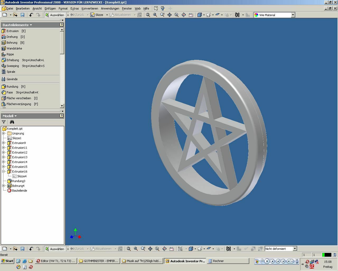338x271 pixels.
Task: Open the Anwendungen menu
Action: [x=110, y=8]
